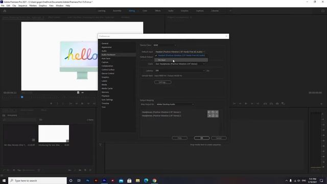Open Google Chrome from the taskbar
Viewport: 327px width, 184px height.
click(154, 180)
